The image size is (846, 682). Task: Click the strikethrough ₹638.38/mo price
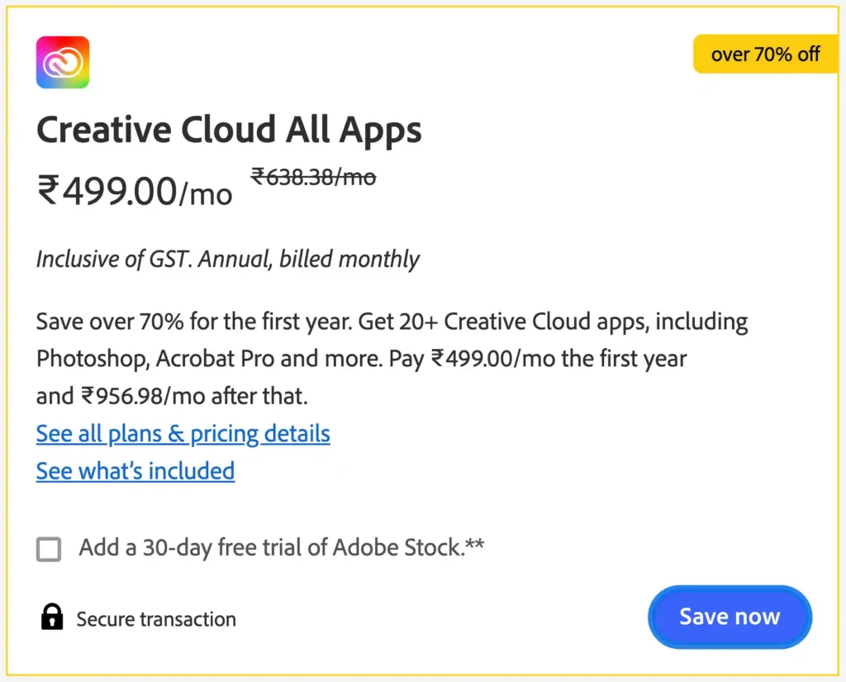(x=313, y=177)
